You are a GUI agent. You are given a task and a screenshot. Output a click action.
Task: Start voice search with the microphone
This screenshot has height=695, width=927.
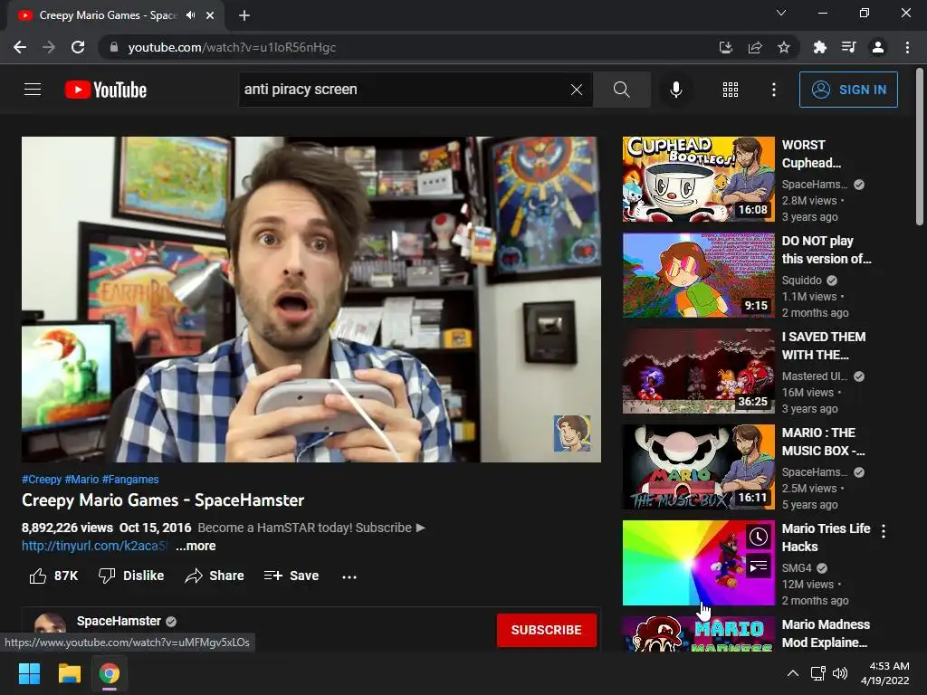click(675, 90)
